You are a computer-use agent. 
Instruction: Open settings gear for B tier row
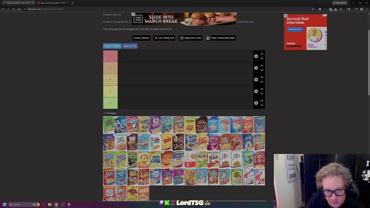[256, 80]
